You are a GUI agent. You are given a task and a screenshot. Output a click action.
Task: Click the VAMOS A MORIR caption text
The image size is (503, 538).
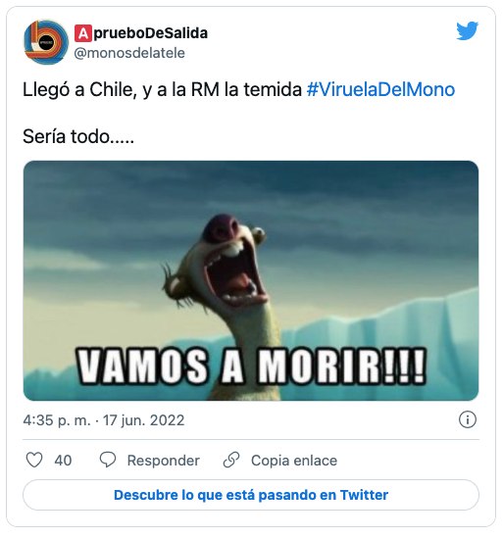click(251, 366)
